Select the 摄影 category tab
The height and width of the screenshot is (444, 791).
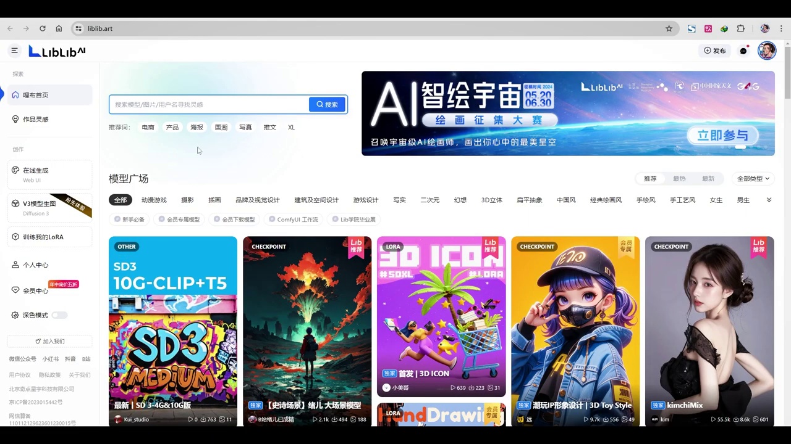[187, 200]
